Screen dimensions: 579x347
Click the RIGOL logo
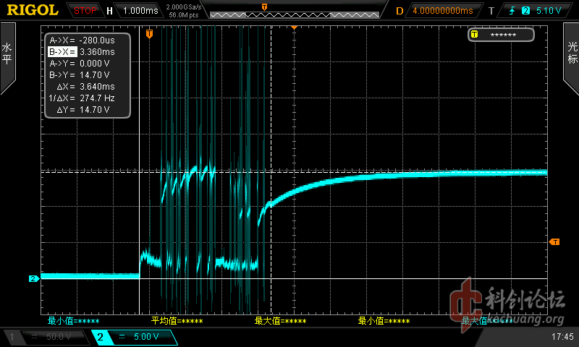click(34, 10)
